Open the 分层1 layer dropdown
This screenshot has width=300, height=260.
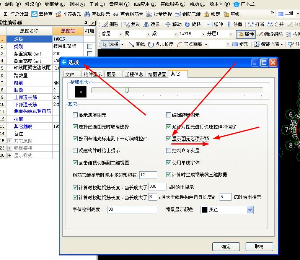coord(231,34)
